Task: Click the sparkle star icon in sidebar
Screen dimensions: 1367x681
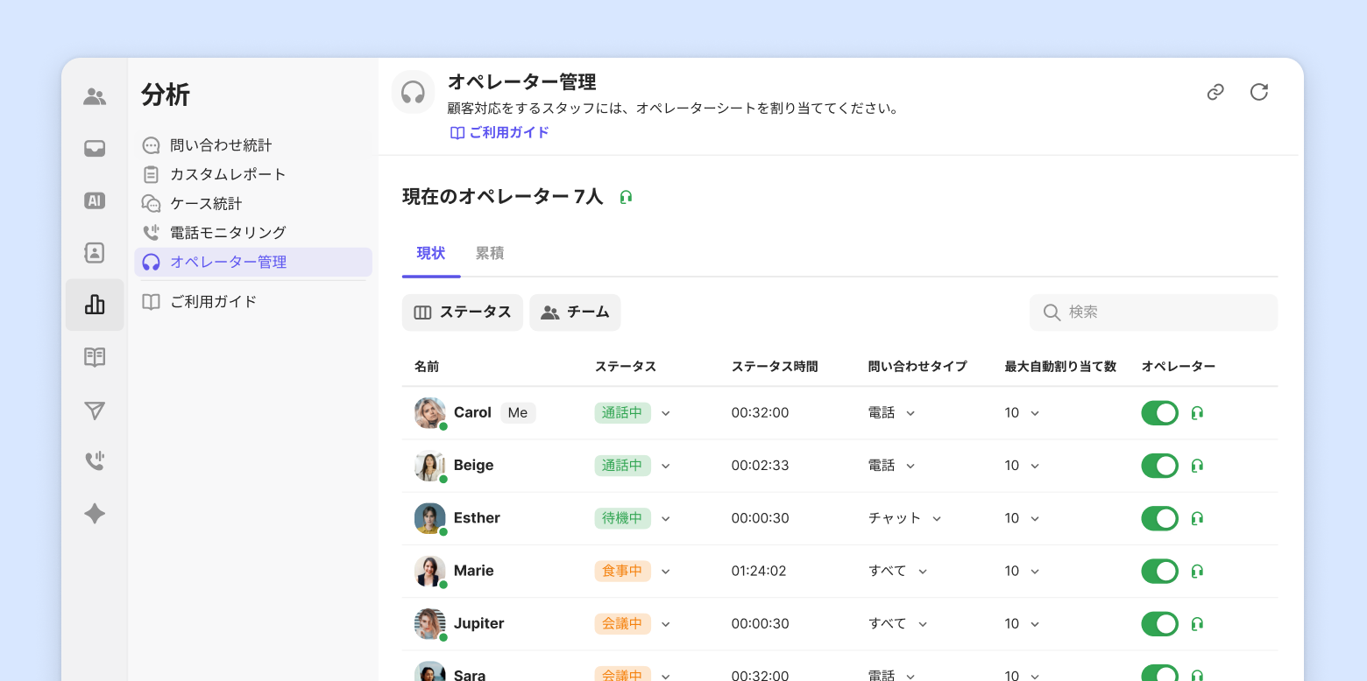Action: [x=95, y=514]
